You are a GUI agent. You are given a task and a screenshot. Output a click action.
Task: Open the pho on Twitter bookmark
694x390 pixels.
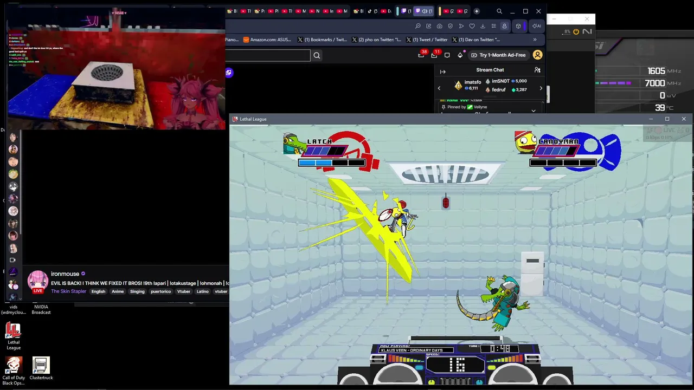pyautogui.click(x=377, y=40)
